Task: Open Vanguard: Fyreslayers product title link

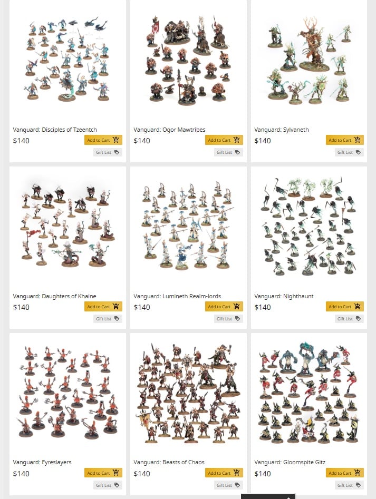Action: click(x=42, y=462)
